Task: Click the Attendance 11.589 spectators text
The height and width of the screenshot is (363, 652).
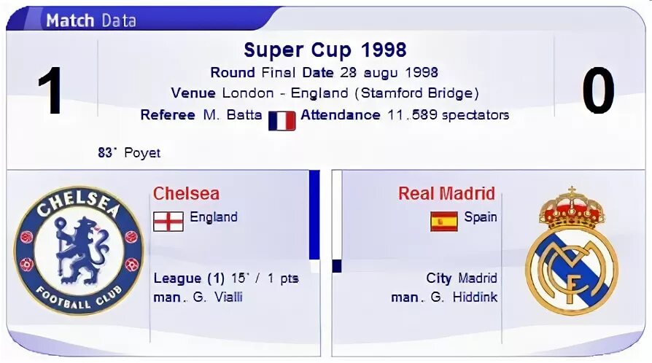Action: [x=405, y=115]
